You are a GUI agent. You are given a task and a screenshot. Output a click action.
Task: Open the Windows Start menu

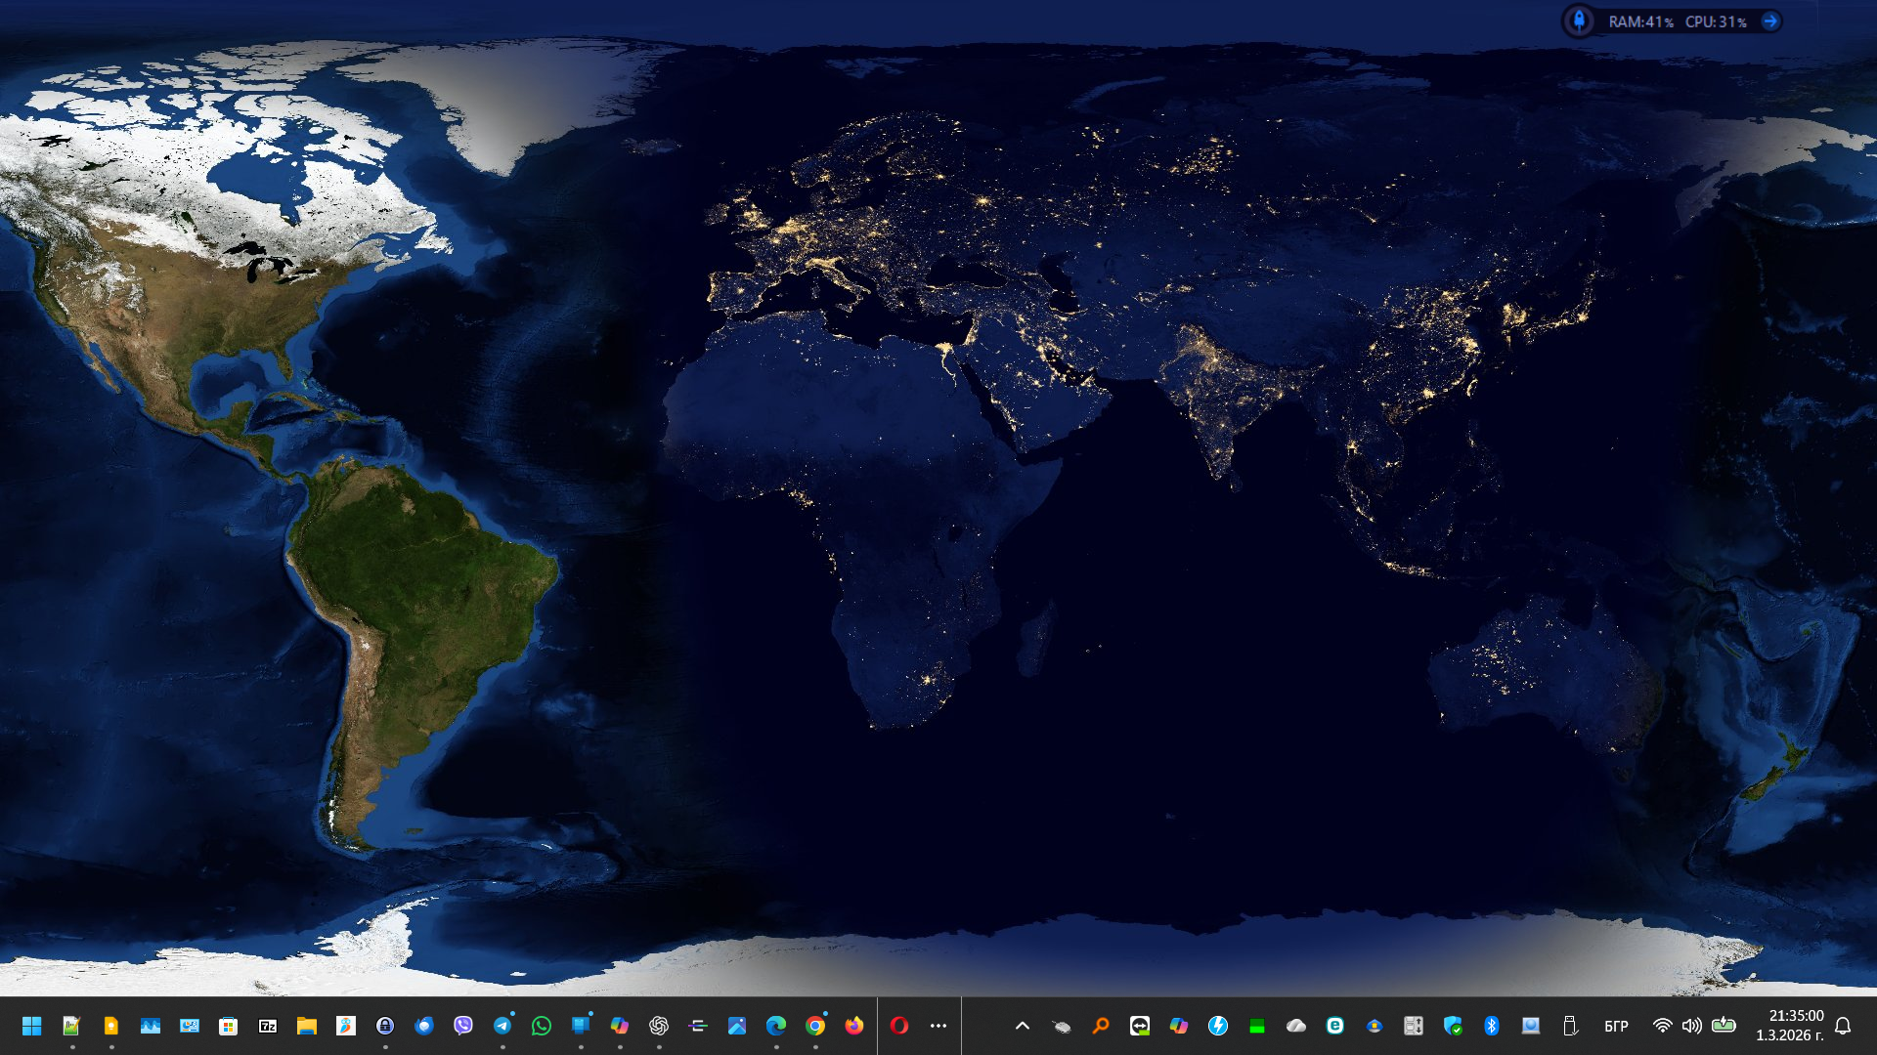click(31, 1026)
